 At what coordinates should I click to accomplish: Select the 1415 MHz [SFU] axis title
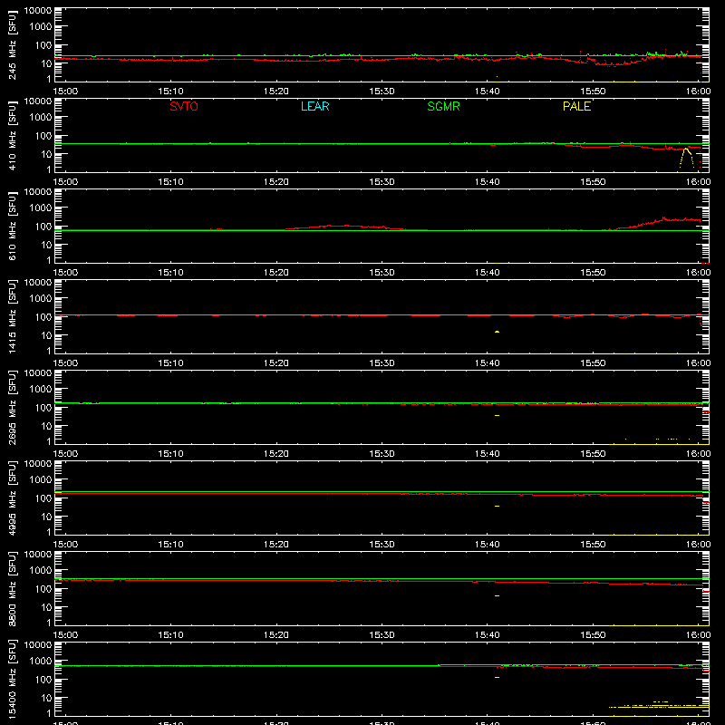pyautogui.click(x=12, y=317)
